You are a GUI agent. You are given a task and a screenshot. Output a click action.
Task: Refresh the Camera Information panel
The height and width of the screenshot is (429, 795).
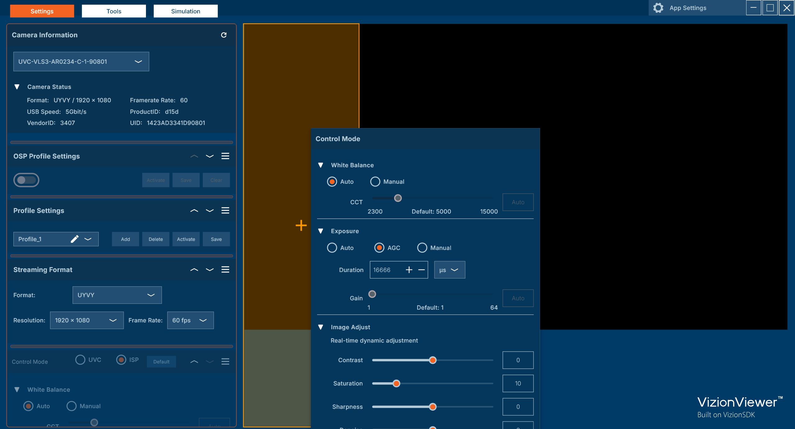click(224, 35)
